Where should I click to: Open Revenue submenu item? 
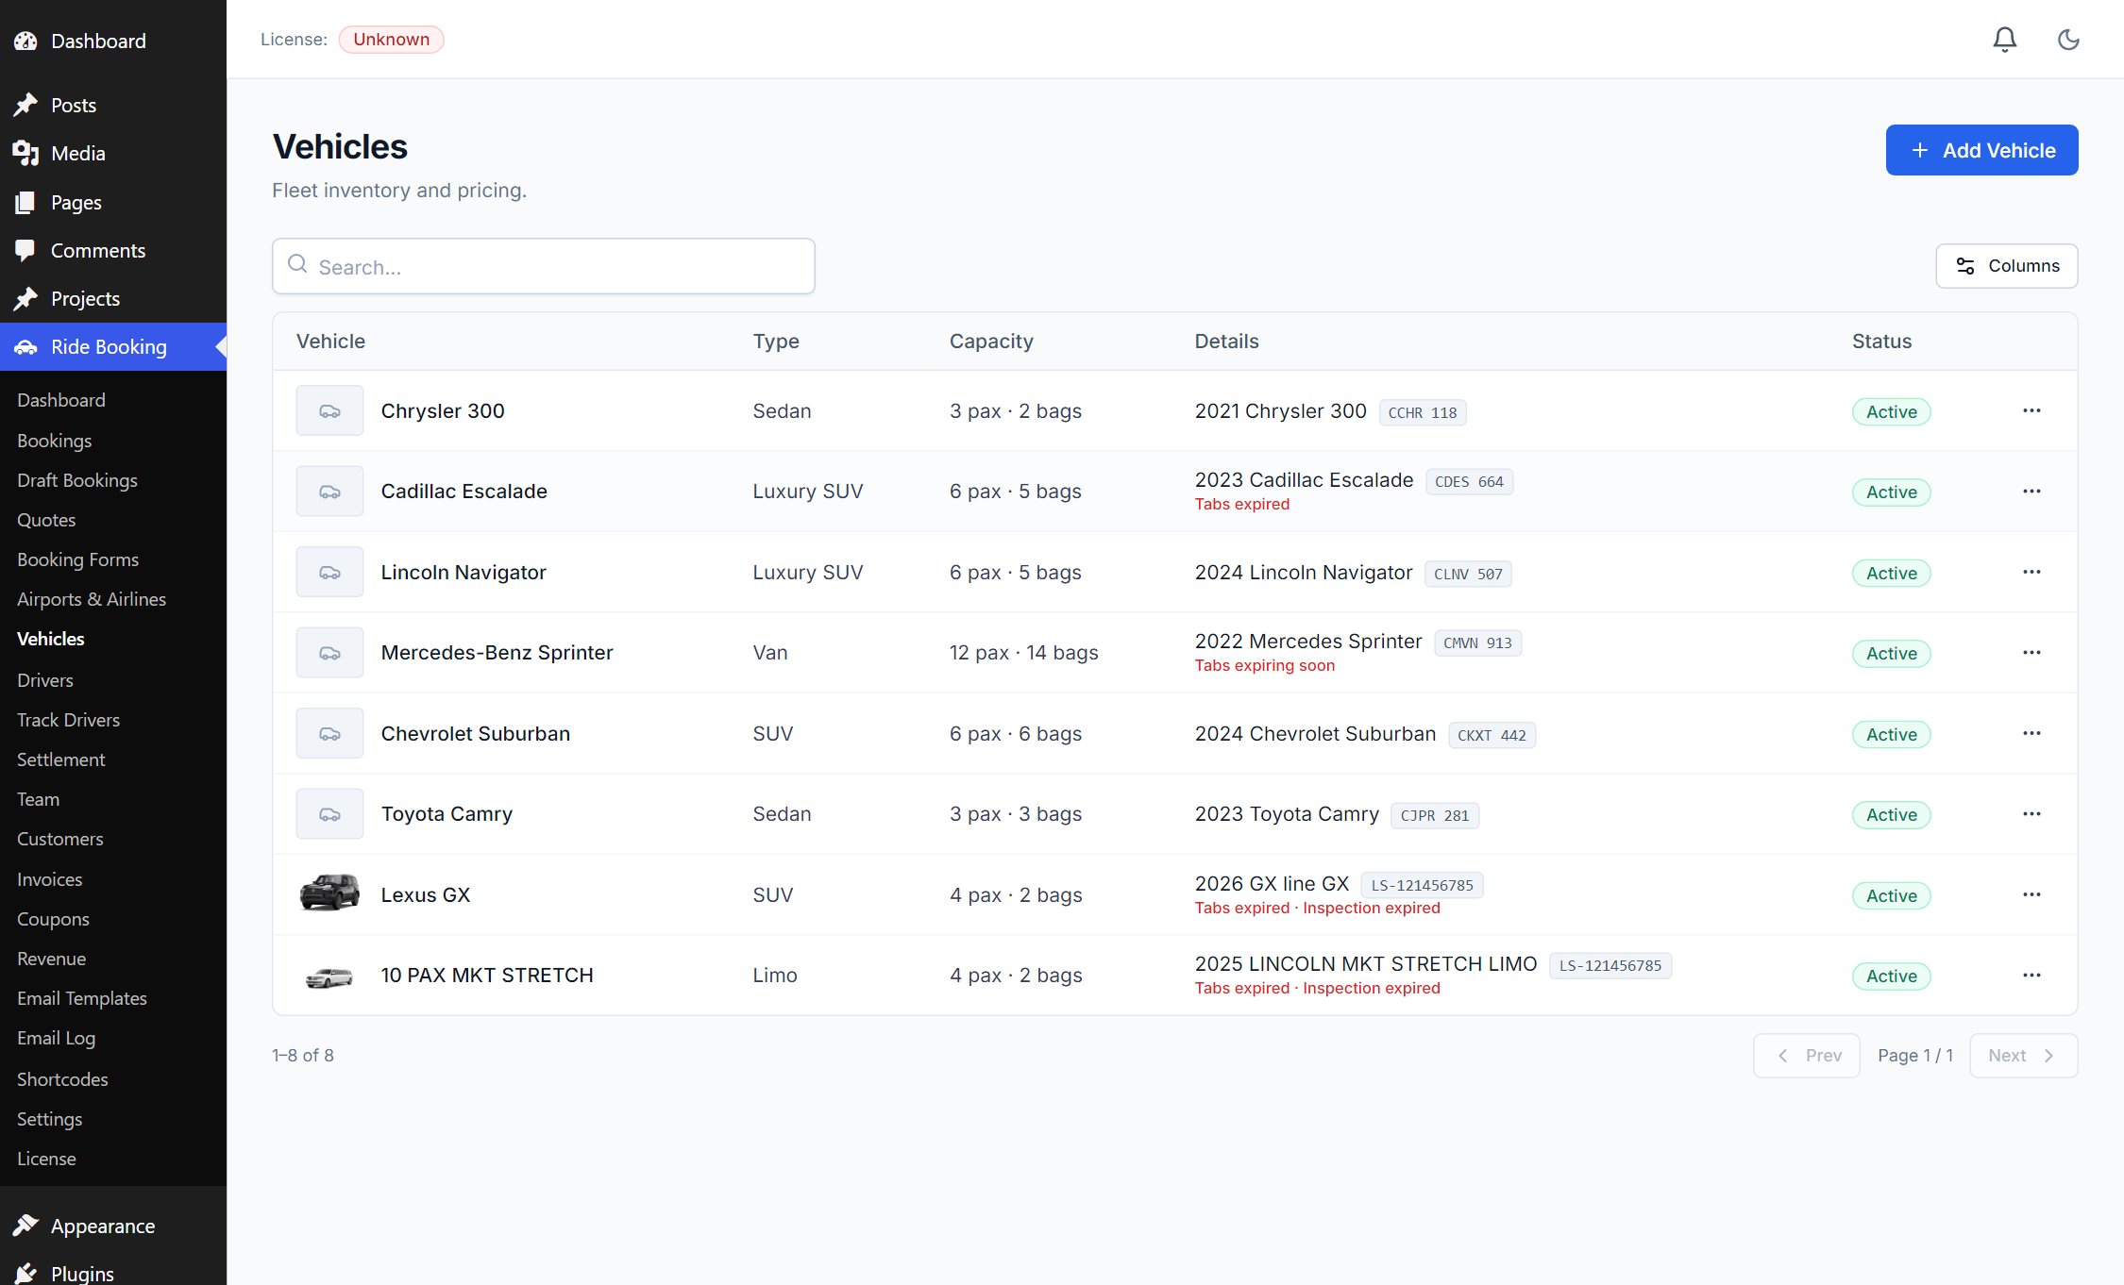pyautogui.click(x=52, y=959)
